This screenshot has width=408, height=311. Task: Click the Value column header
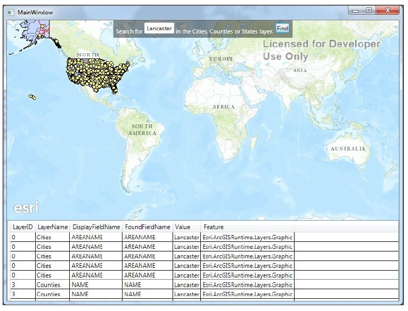coord(183,227)
